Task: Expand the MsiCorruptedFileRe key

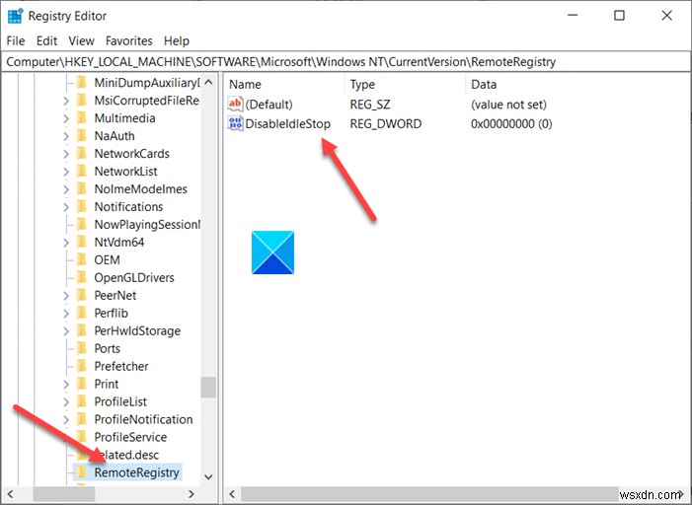Action: [x=66, y=101]
